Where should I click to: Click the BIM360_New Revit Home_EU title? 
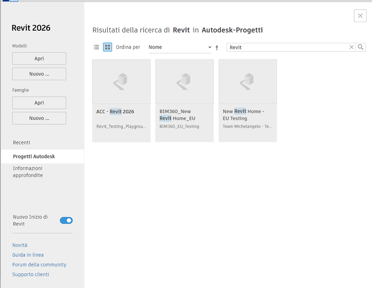tap(177, 115)
